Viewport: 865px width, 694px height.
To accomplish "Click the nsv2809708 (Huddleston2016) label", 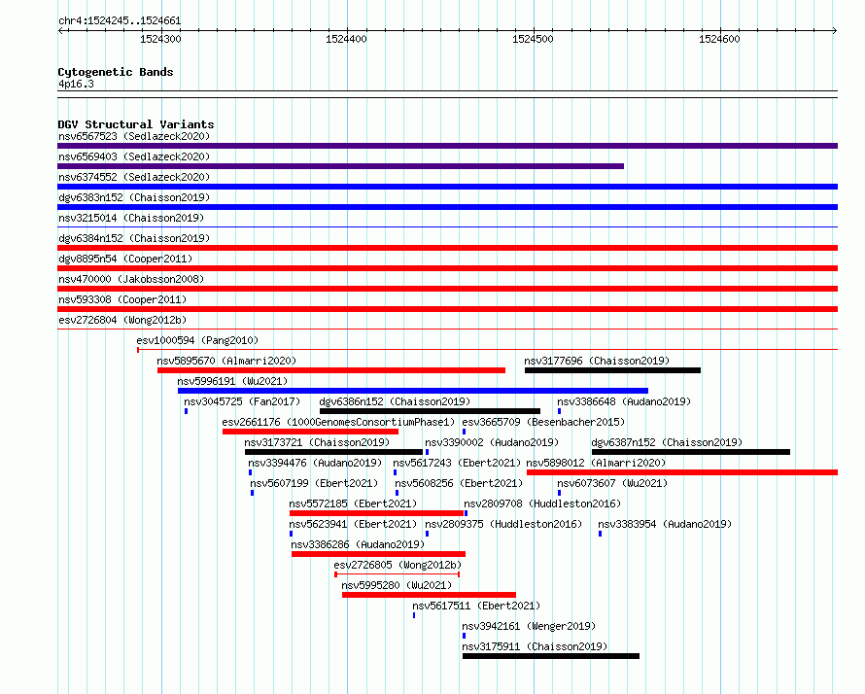I will (542, 503).
